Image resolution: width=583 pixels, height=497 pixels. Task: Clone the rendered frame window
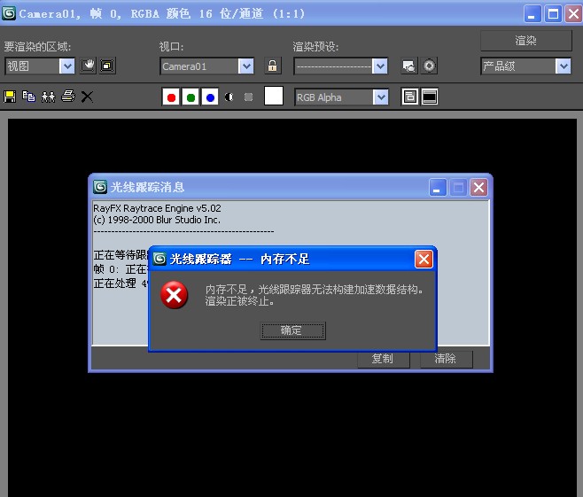click(x=49, y=97)
